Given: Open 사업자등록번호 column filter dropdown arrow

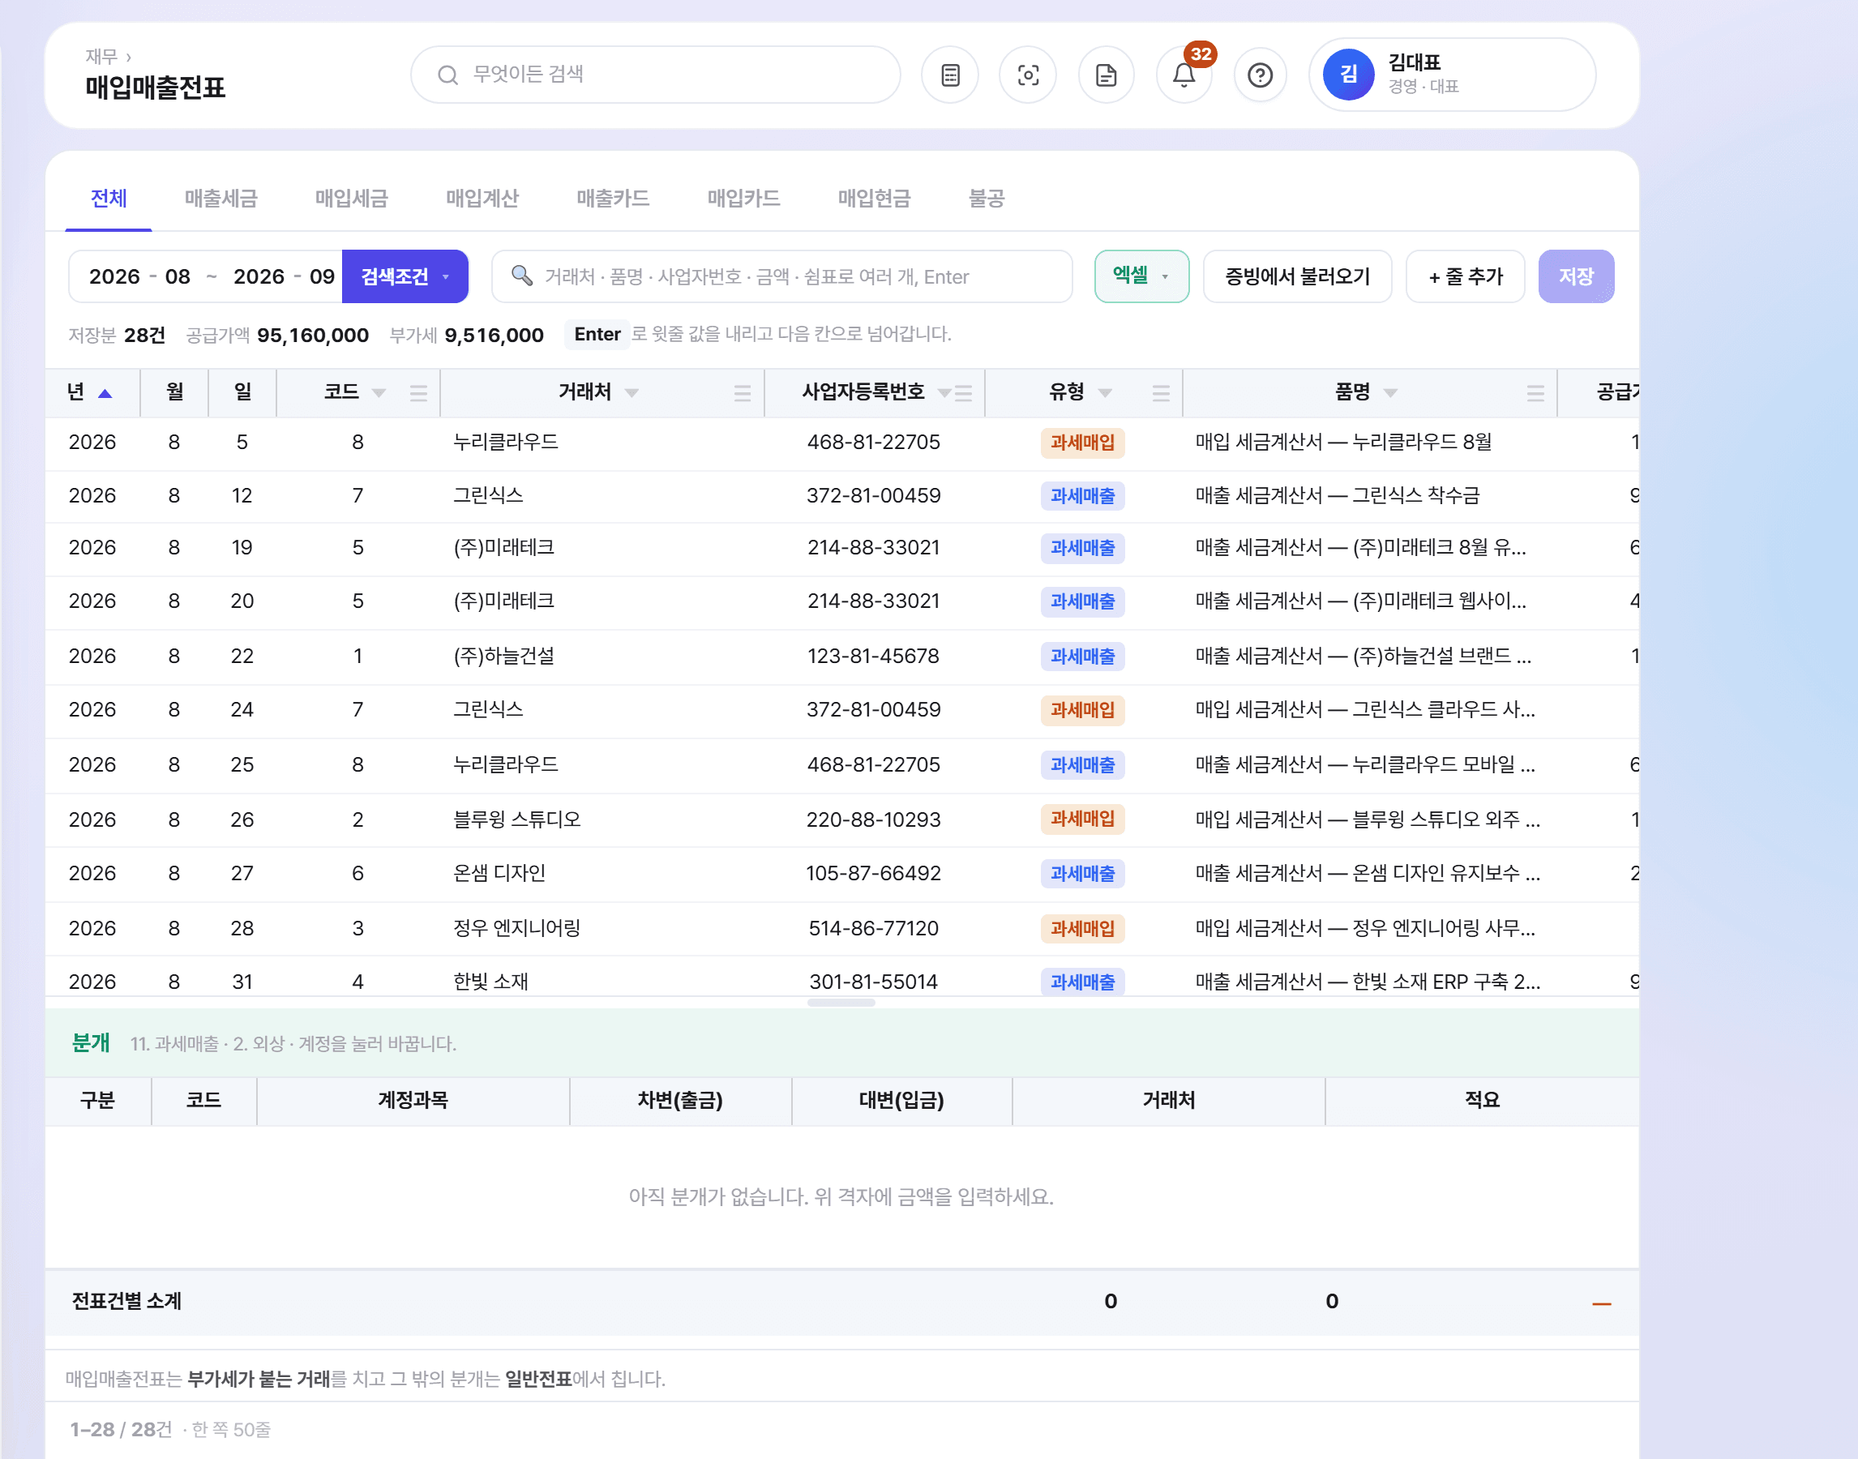Looking at the screenshot, I should pos(944,393).
